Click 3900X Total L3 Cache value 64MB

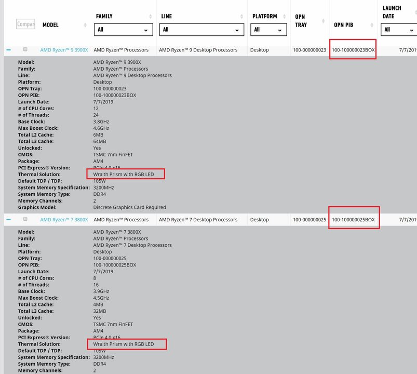(100, 141)
